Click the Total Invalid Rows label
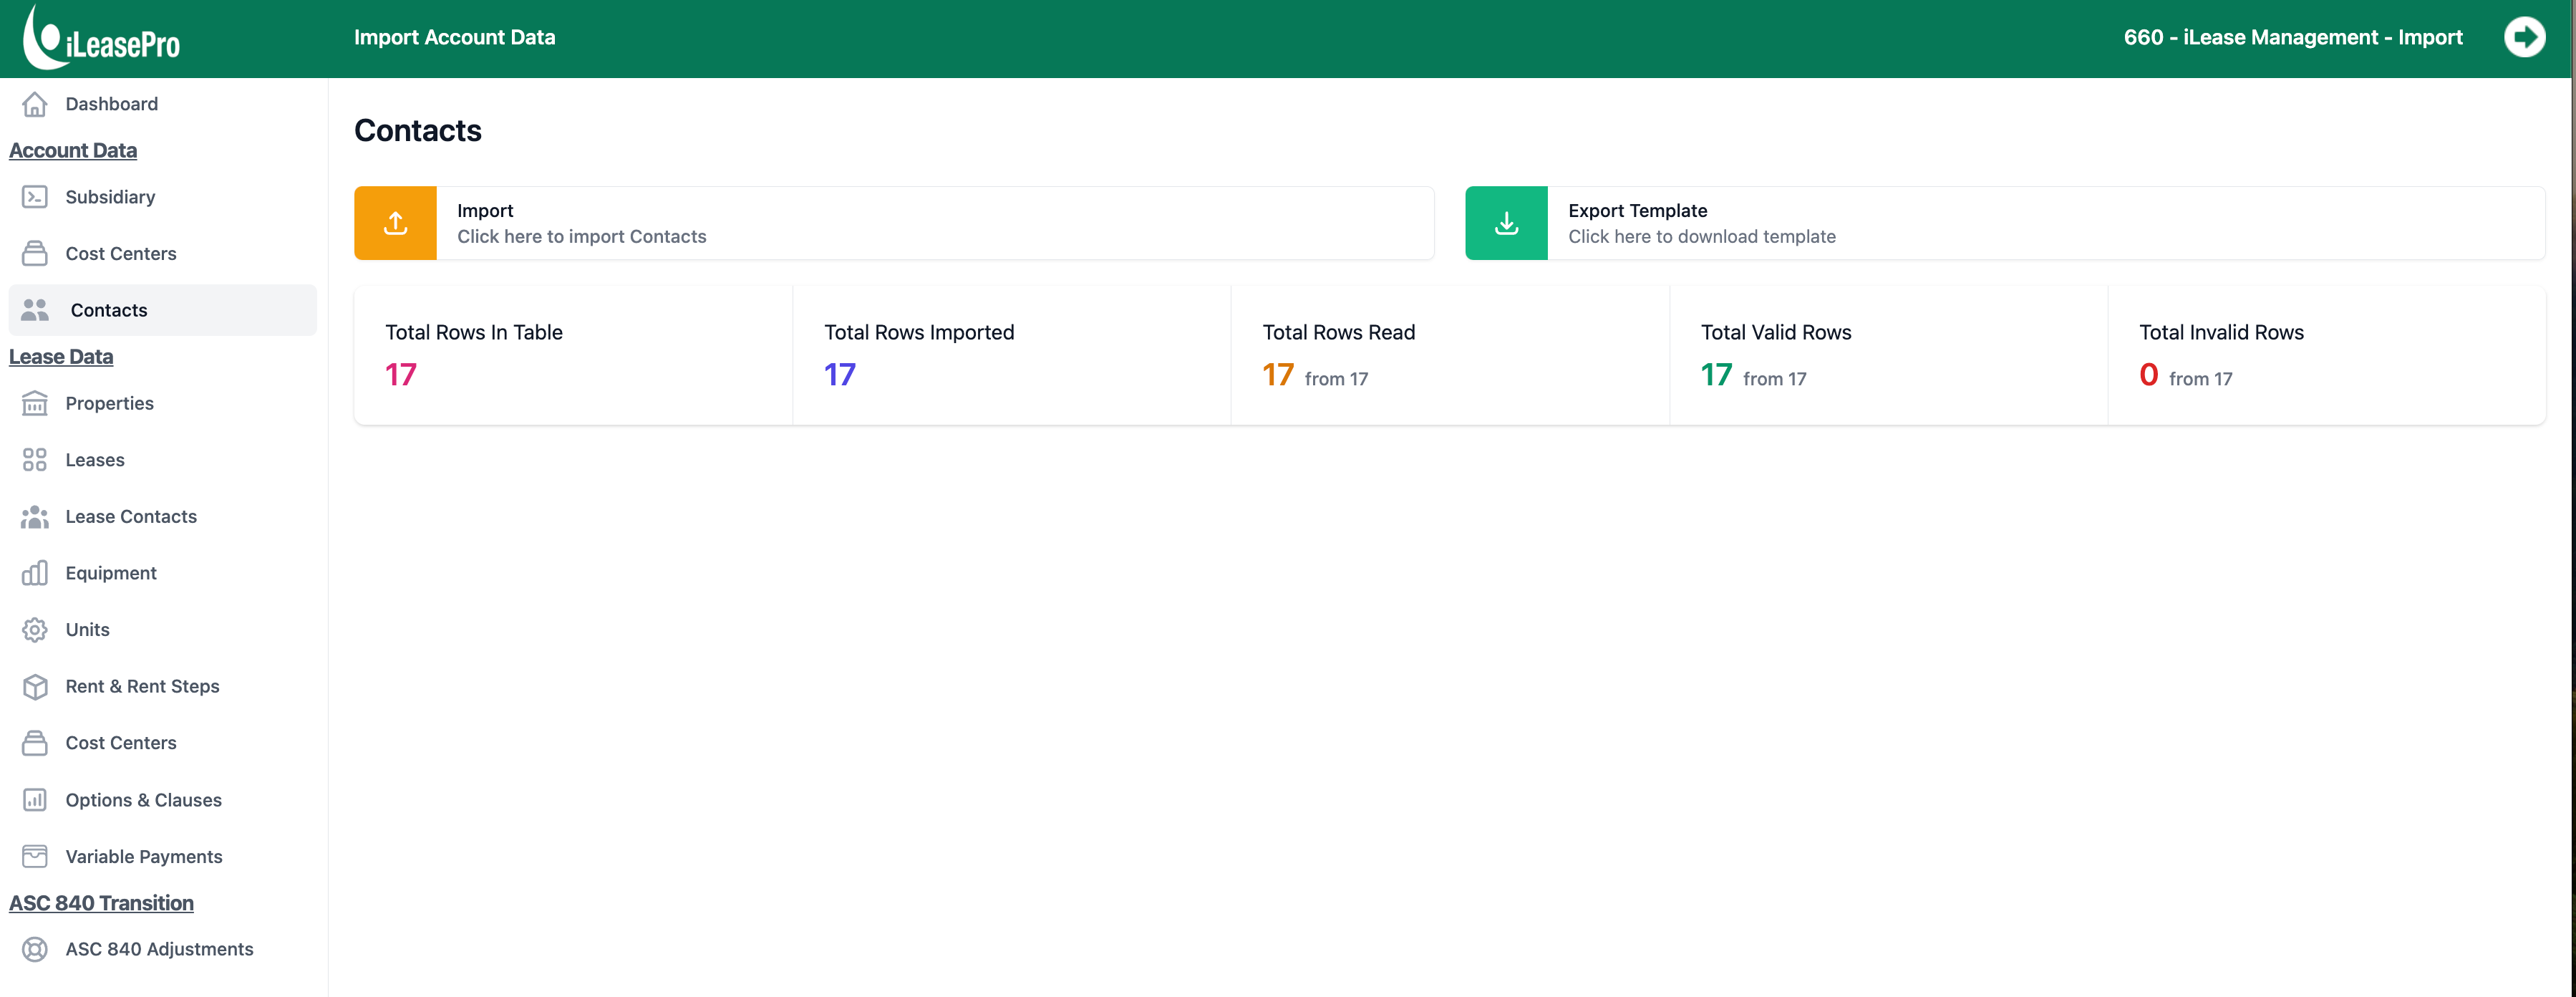Image resolution: width=2576 pixels, height=997 pixels. 2221,333
